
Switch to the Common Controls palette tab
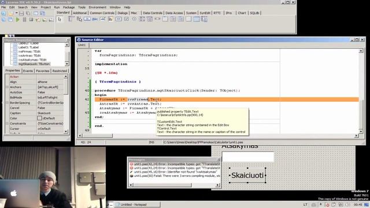(x=102, y=13)
